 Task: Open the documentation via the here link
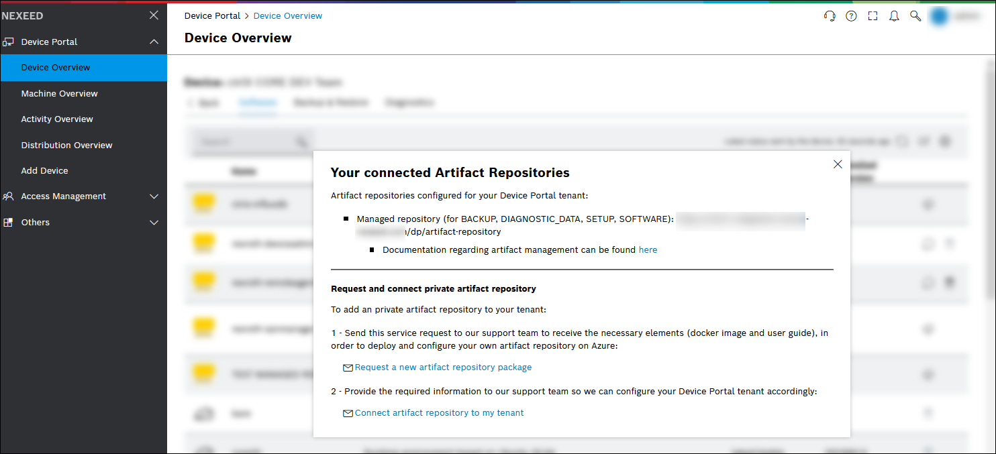click(648, 249)
